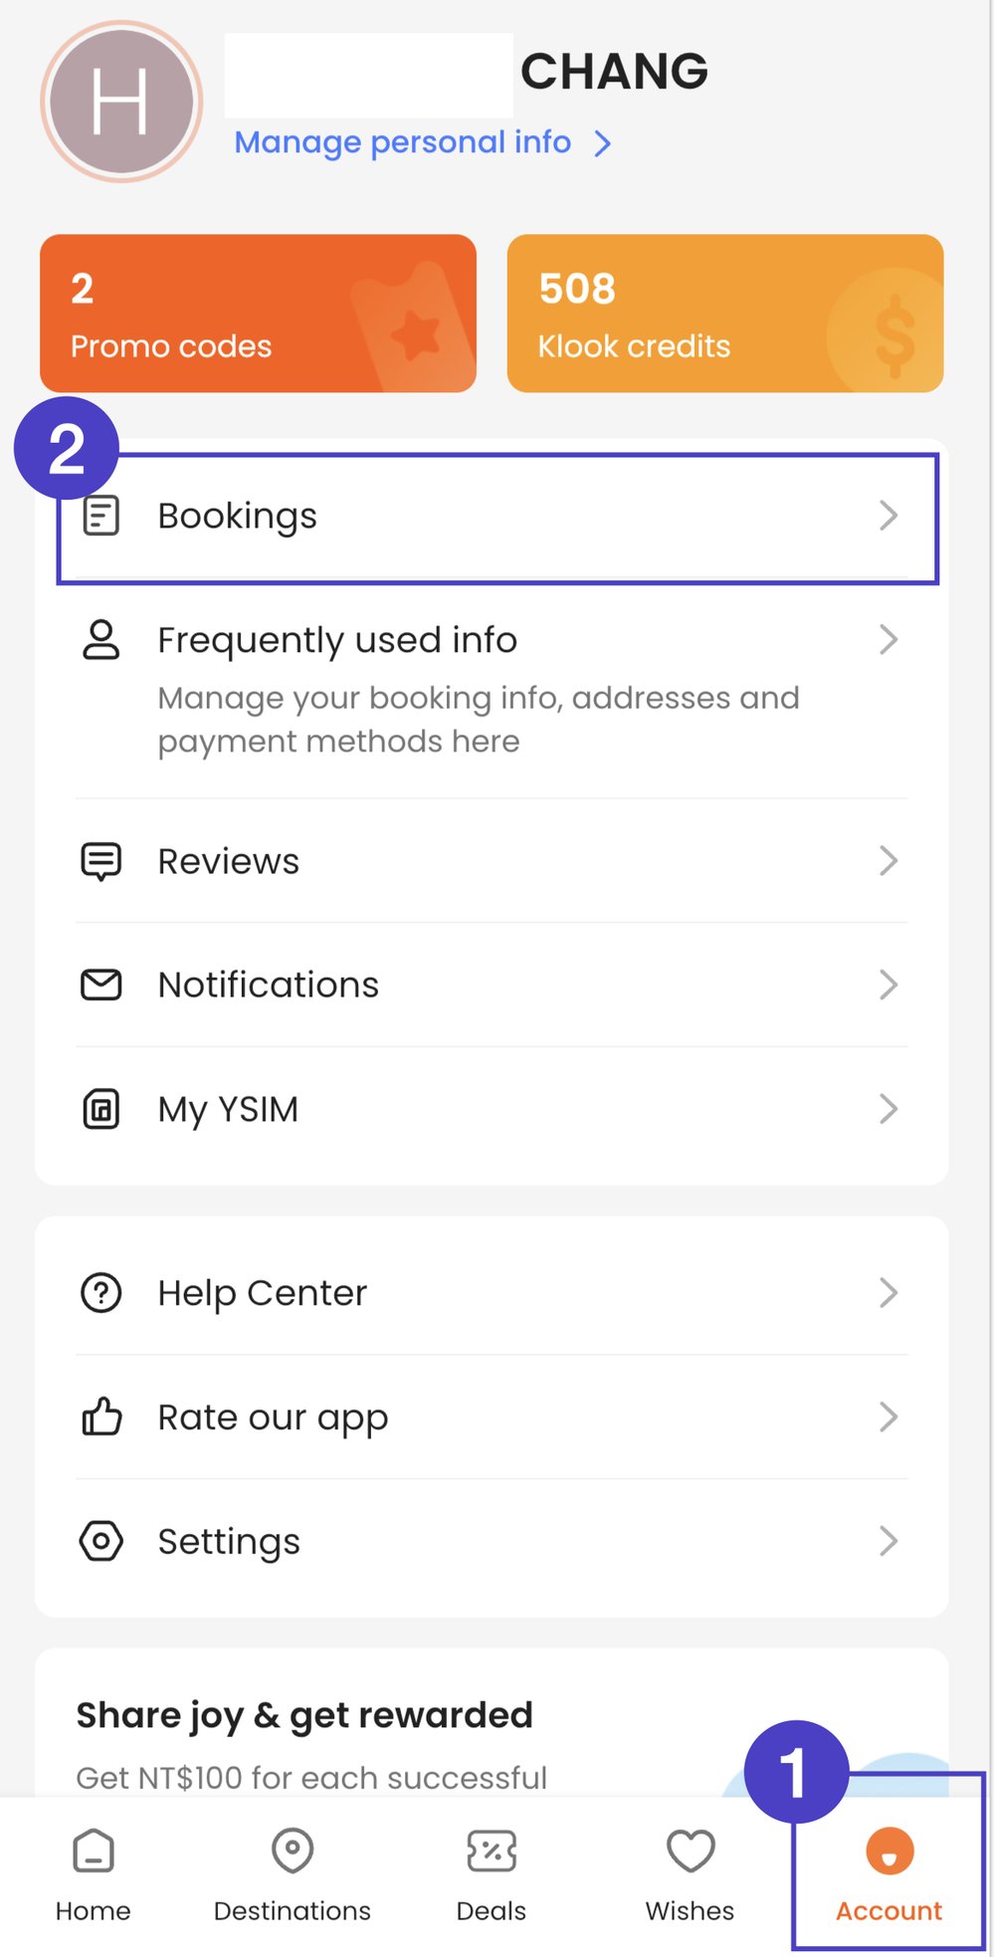Click the profile avatar with letter H
The width and height of the screenshot is (995, 1957).
121,102
